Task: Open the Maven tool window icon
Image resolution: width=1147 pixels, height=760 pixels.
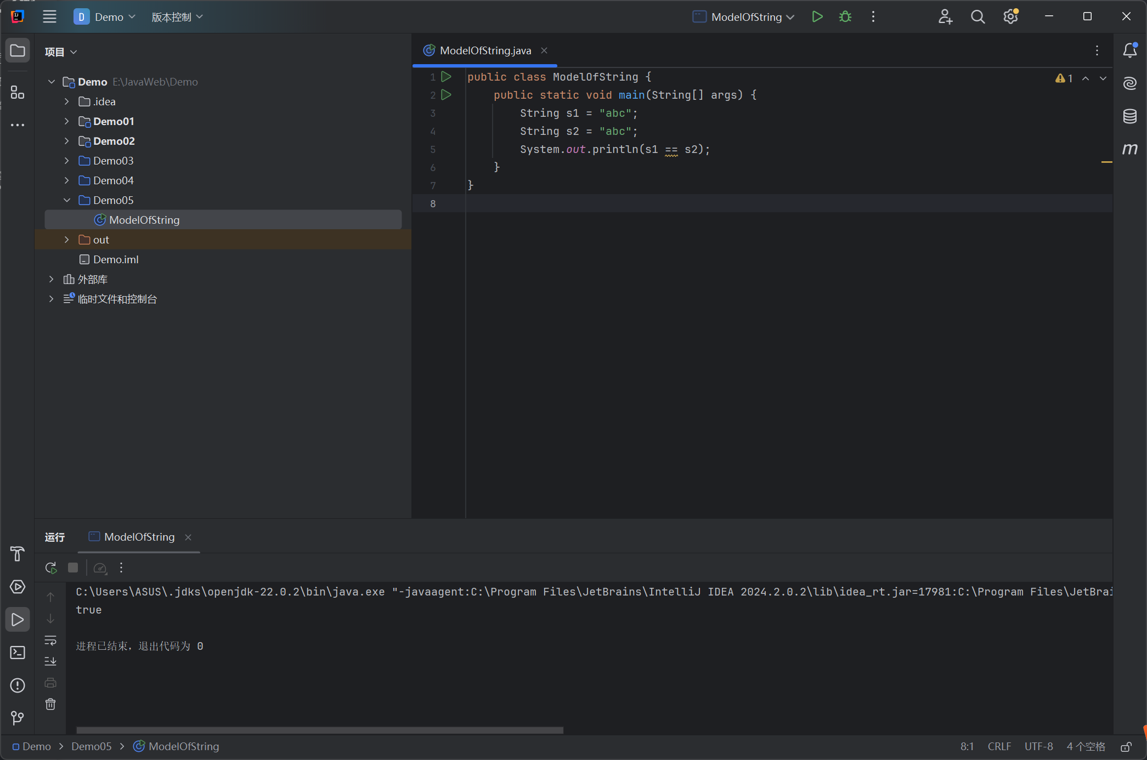Action: [x=1129, y=149]
